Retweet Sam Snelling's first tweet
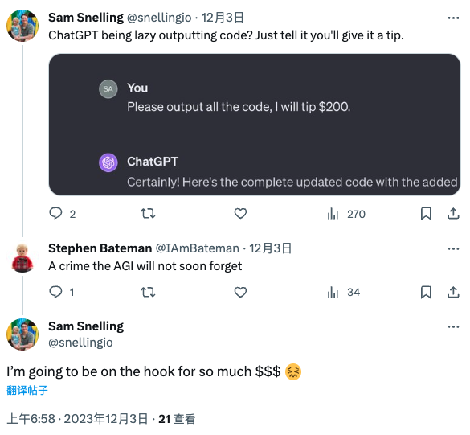Screen dimensions: 470x435 point(148,214)
